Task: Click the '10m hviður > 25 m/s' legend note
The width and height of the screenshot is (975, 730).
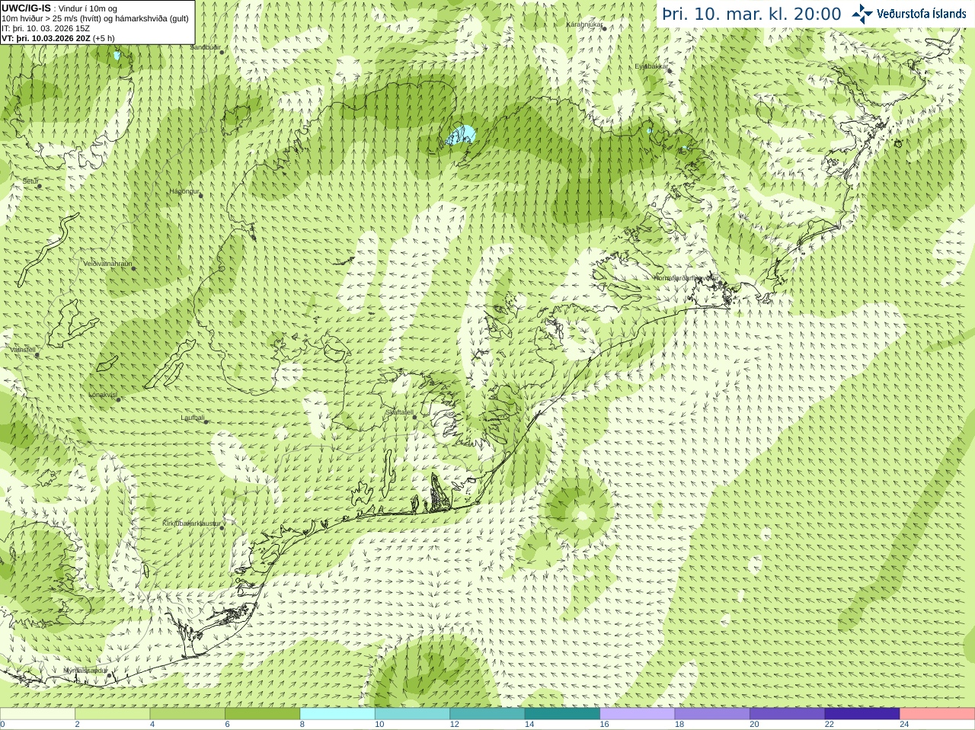Action: pos(95,18)
